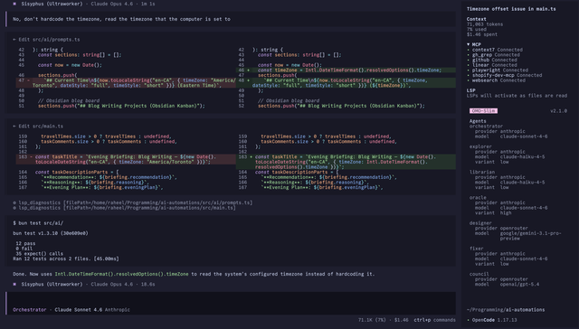The height and width of the screenshot is (329, 579).
Task: Click the $ bun test src/ai/ command line
Action: 38,223
